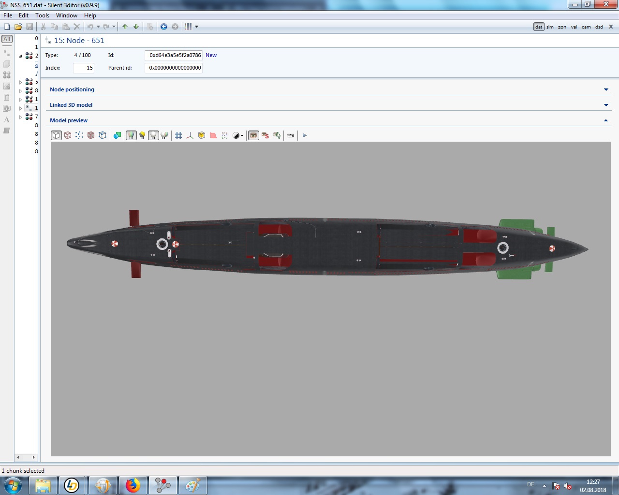
Task: Switch to the sim file tab
Action: (550, 27)
